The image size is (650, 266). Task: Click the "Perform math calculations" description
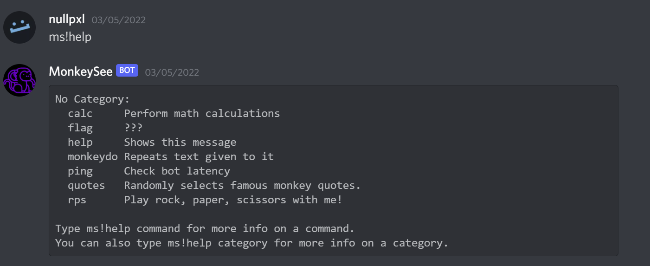(202, 113)
